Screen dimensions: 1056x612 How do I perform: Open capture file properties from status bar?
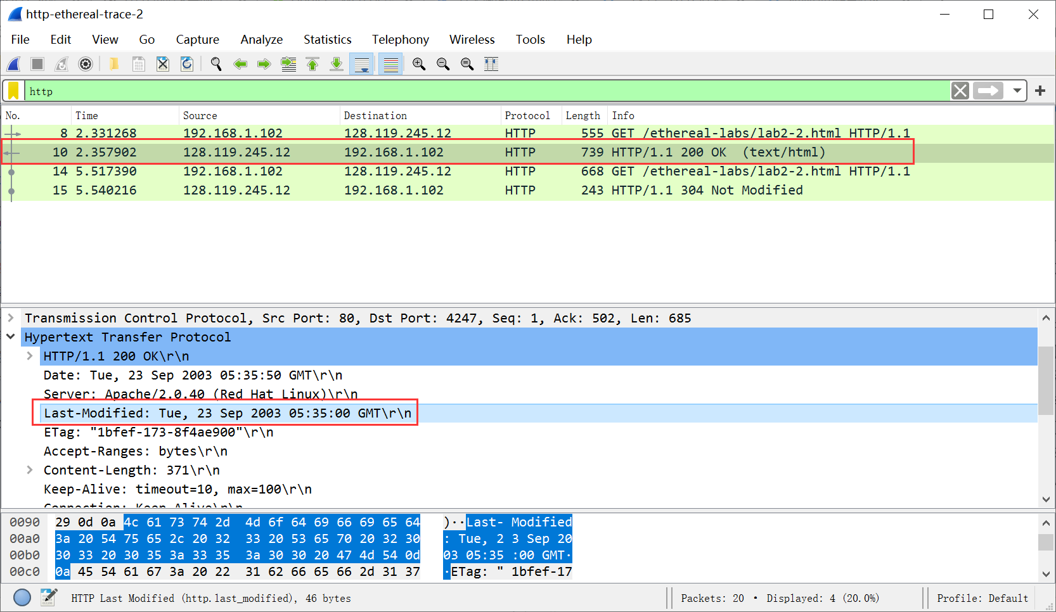pyautogui.click(x=49, y=597)
